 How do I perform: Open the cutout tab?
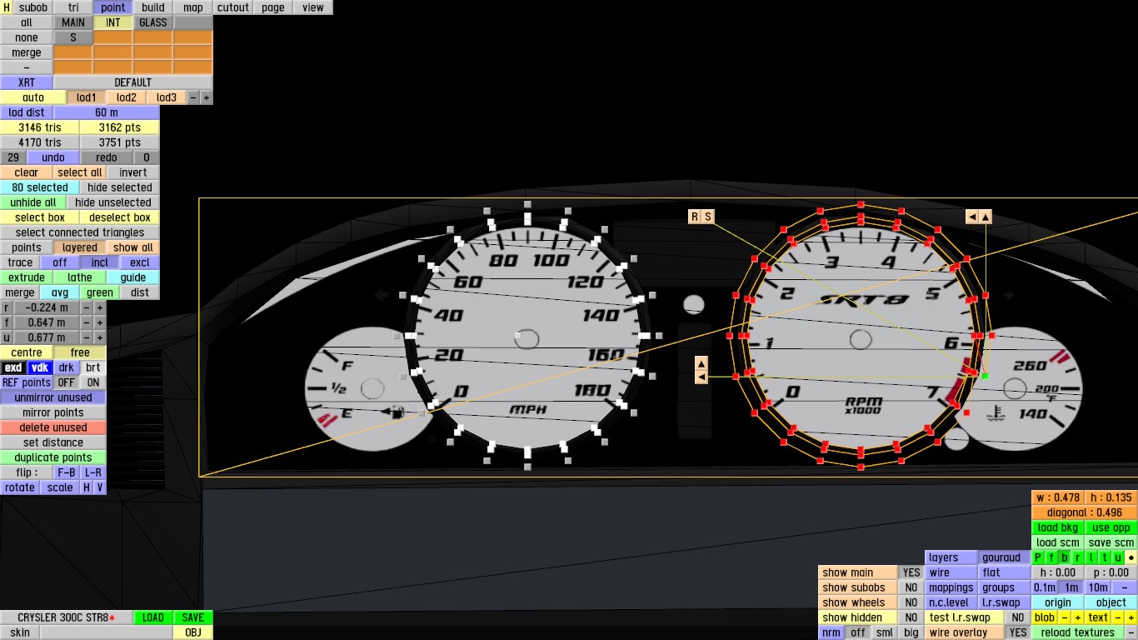pyautogui.click(x=233, y=7)
